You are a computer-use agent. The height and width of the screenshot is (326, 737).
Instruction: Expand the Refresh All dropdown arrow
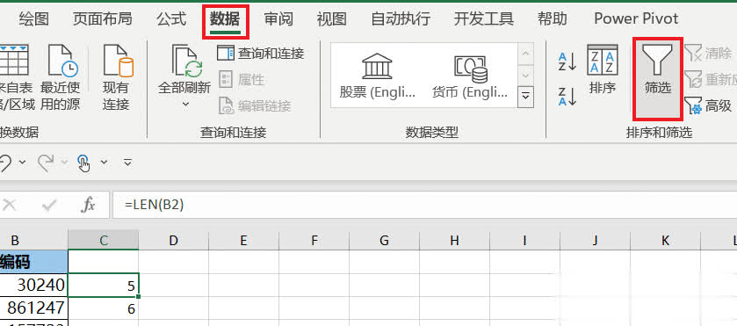[x=185, y=104]
